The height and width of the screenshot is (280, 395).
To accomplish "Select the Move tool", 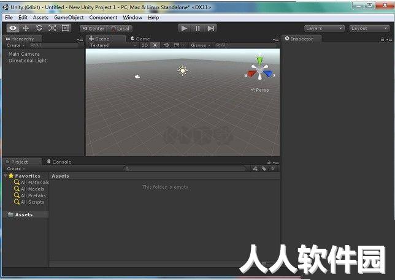I will coord(26,28).
